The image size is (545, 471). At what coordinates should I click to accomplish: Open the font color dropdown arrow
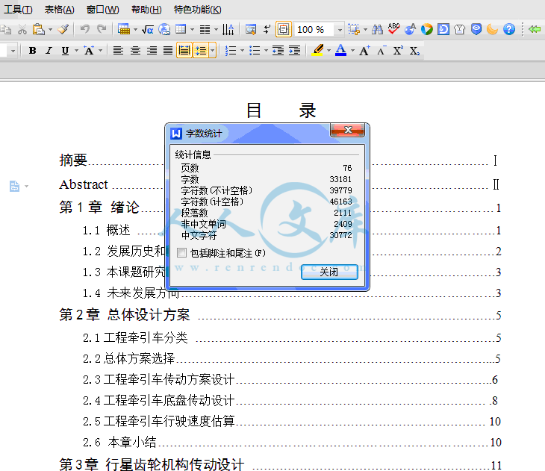pos(352,51)
